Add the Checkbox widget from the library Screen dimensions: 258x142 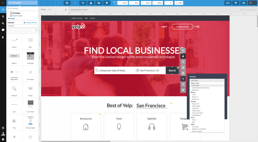coord(30,74)
